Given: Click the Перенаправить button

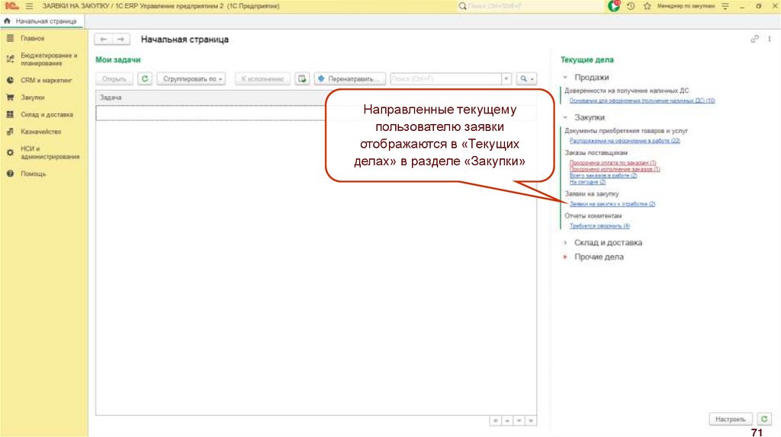Looking at the screenshot, I should (349, 79).
